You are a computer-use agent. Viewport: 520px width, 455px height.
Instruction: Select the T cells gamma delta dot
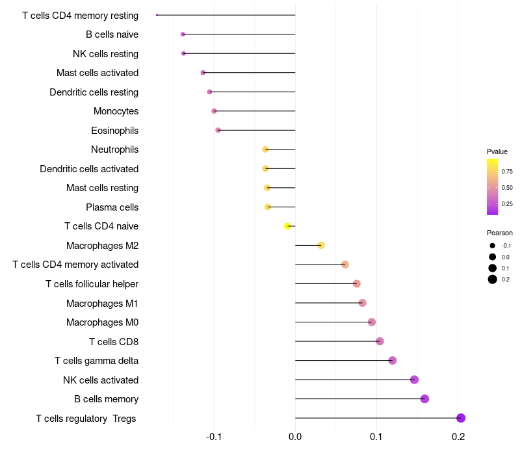click(x=393, y=360)
